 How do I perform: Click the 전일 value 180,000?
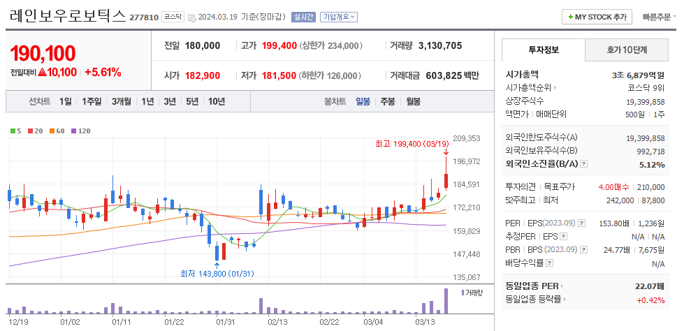point(203,46)
